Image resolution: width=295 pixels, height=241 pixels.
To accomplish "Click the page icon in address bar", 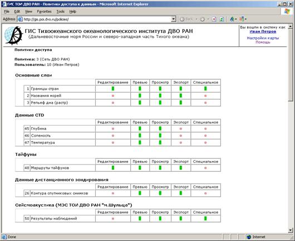I will point(20,19).
